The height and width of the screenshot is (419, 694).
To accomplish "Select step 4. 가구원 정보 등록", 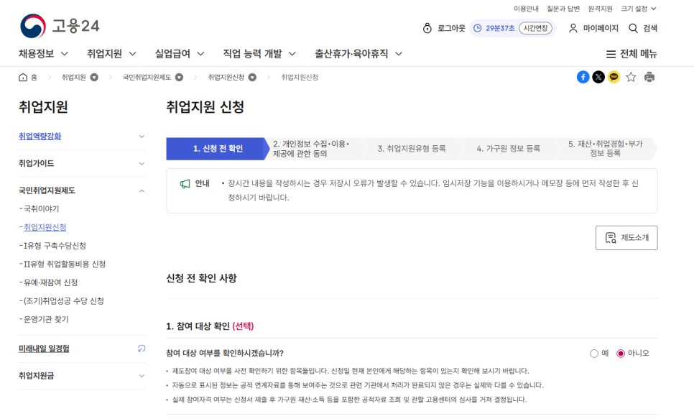I will click(508, 149).
